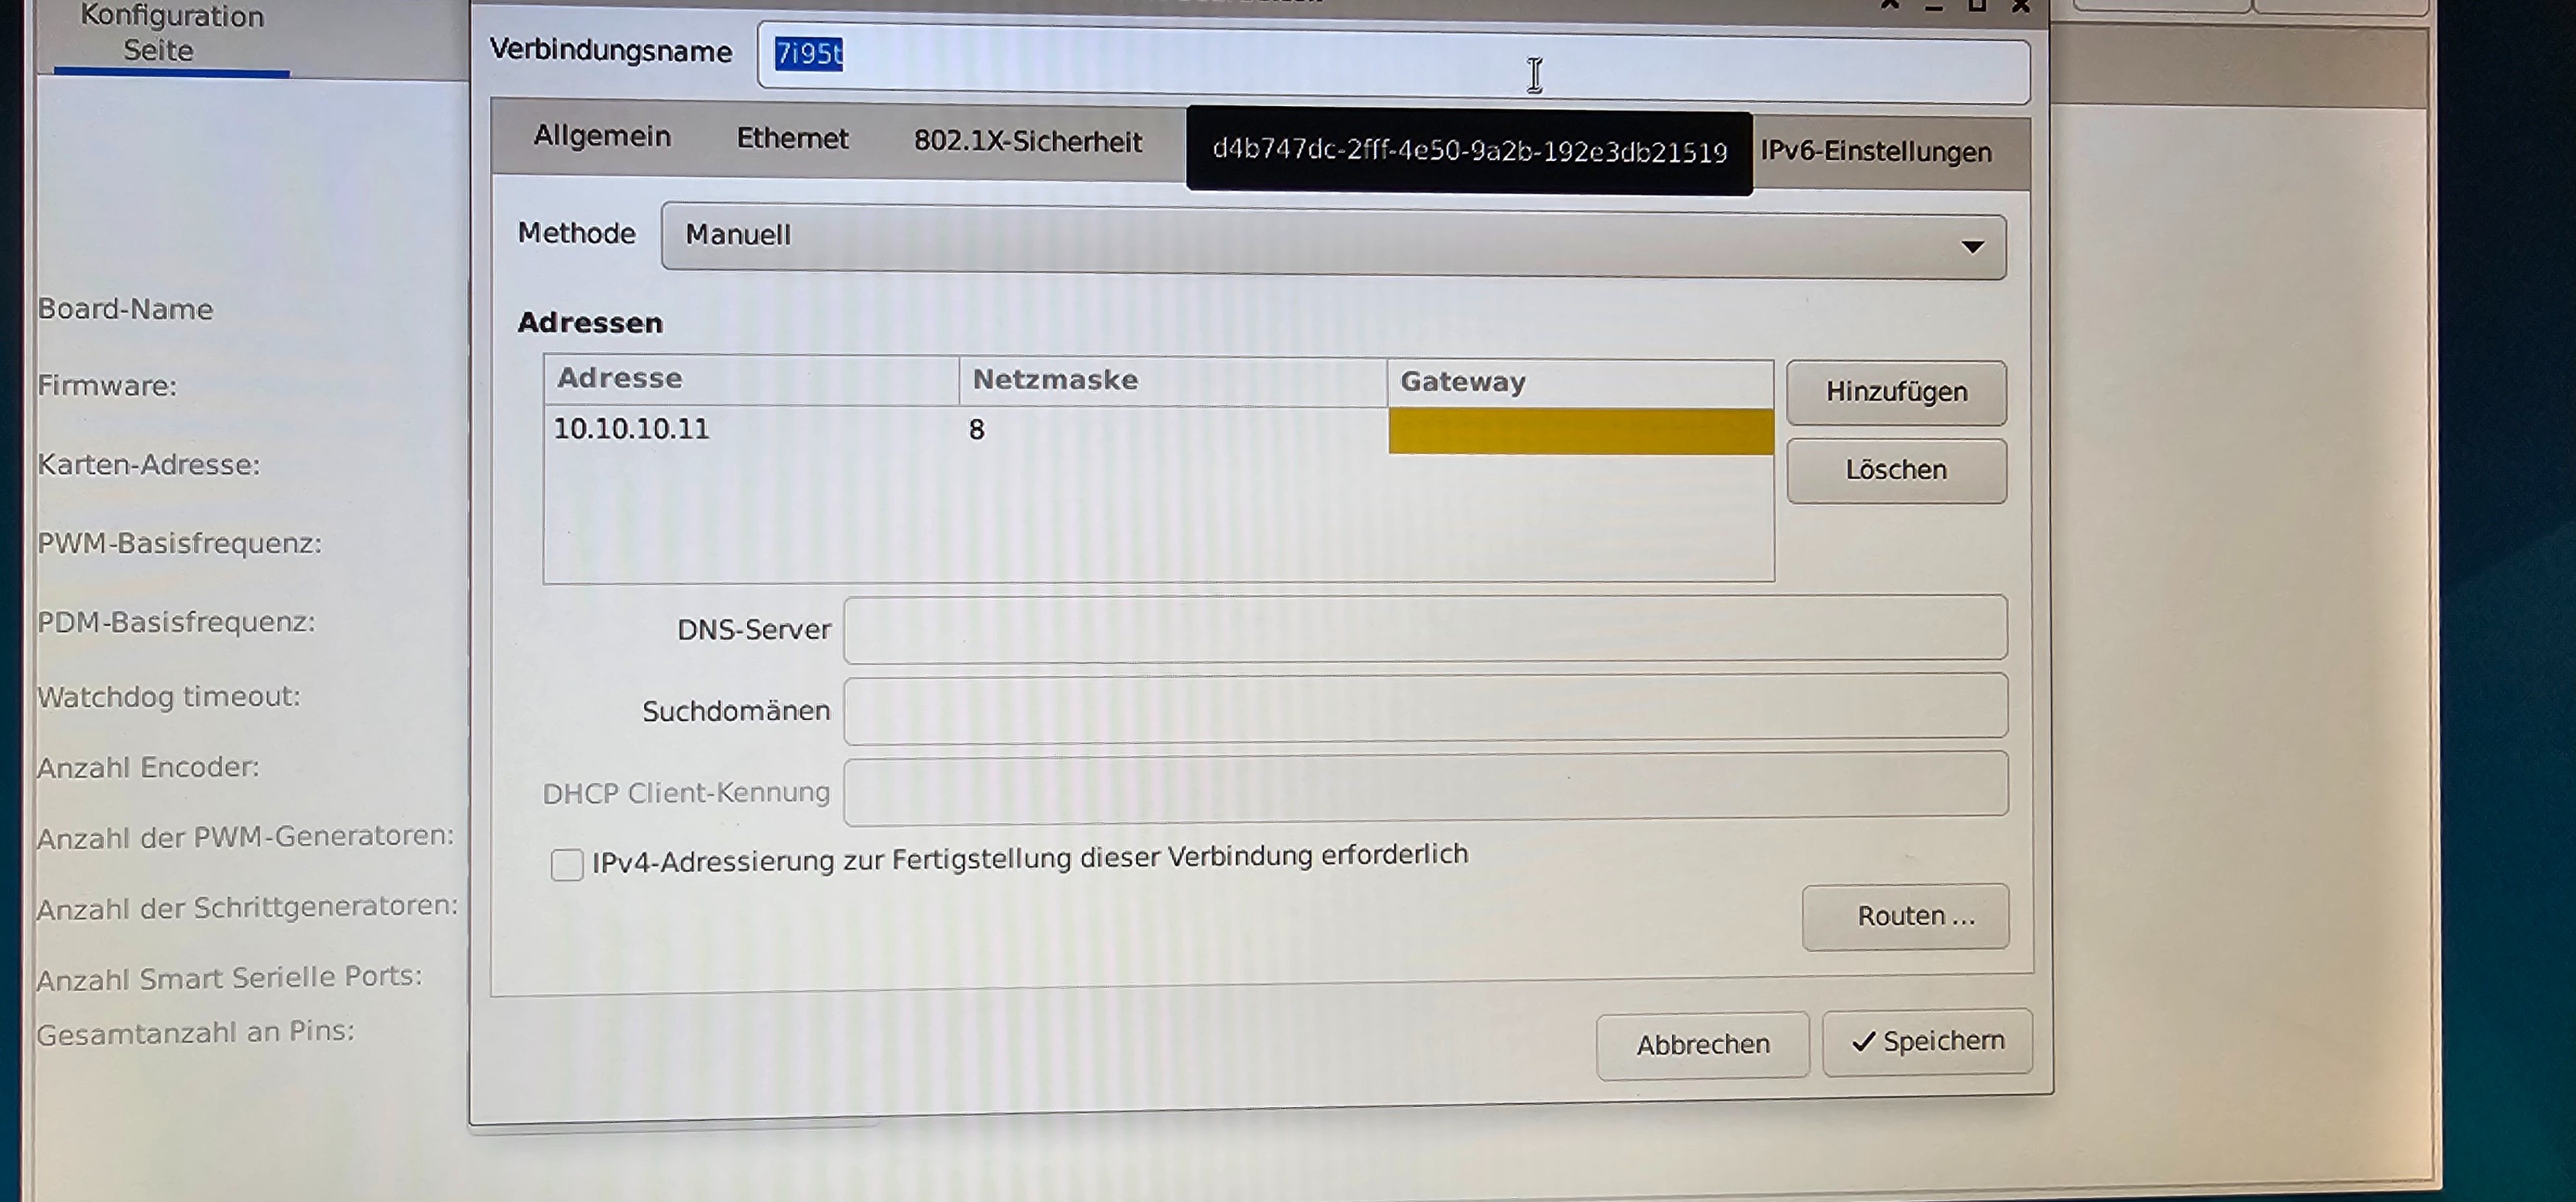Viewport: 2576px width, 1202px height.
Task: Toggle IPv4-Adressierung erforderlich checkbox
Action: tap(566, 863)
